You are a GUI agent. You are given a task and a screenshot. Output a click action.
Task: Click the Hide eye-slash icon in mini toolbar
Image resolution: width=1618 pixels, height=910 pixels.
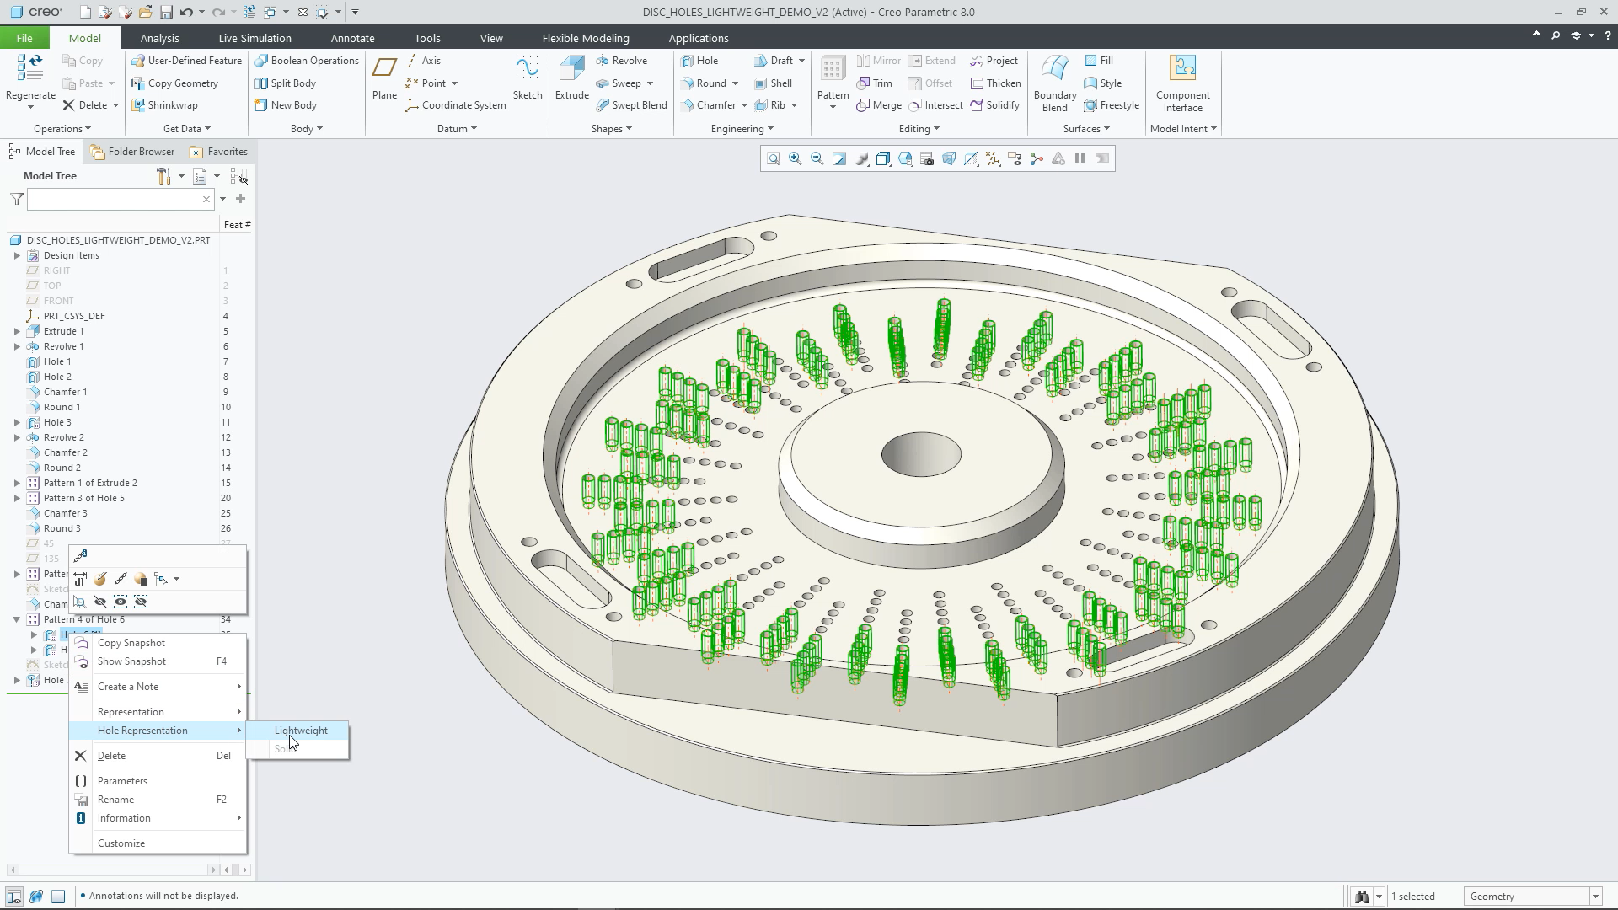pyautogui.click(x=100, y=602)
